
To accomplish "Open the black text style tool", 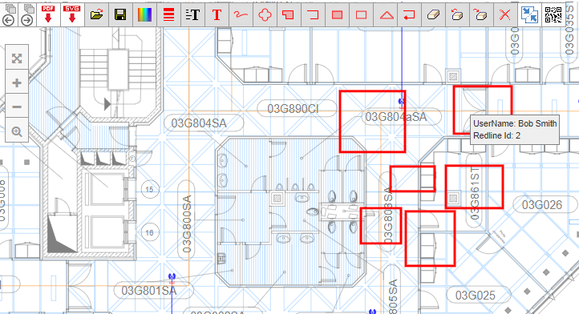I will click(192, 14).
